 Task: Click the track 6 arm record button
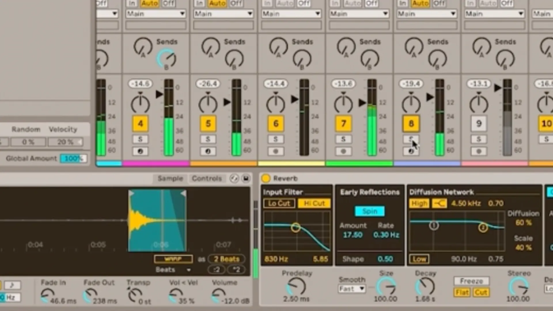click(276, 151)
